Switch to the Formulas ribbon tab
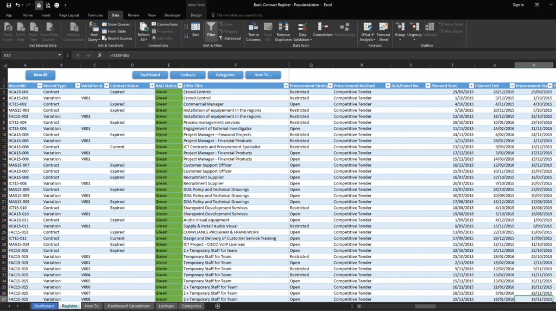The width and height of the screenshot is (556, 311). [95, 15]
